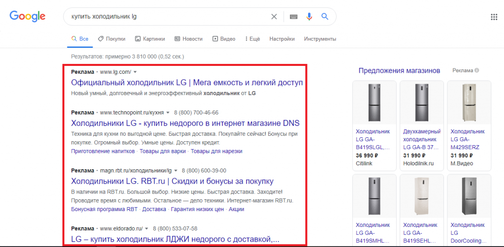Screen dimensions: 504x247
Task: Open Бонусная программа RBT sitelink
Action: [x=104, y=209]
